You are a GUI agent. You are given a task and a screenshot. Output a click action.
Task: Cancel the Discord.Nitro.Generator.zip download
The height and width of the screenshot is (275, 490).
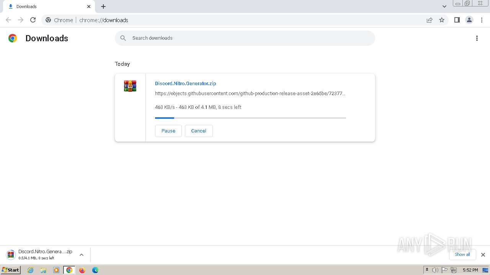199,131
